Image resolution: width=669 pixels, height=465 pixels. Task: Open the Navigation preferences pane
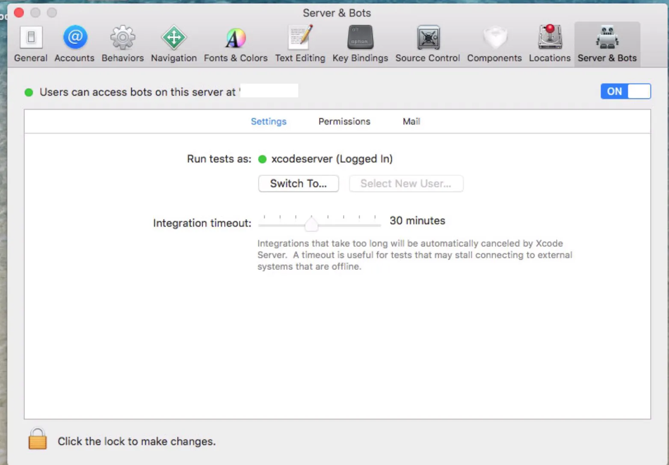pyautogui.click(x=174, y=44)
